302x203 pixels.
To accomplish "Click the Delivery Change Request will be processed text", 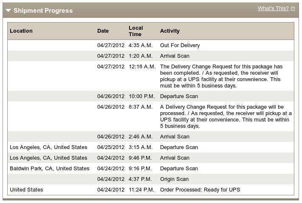I will click(x=226, y=116).
